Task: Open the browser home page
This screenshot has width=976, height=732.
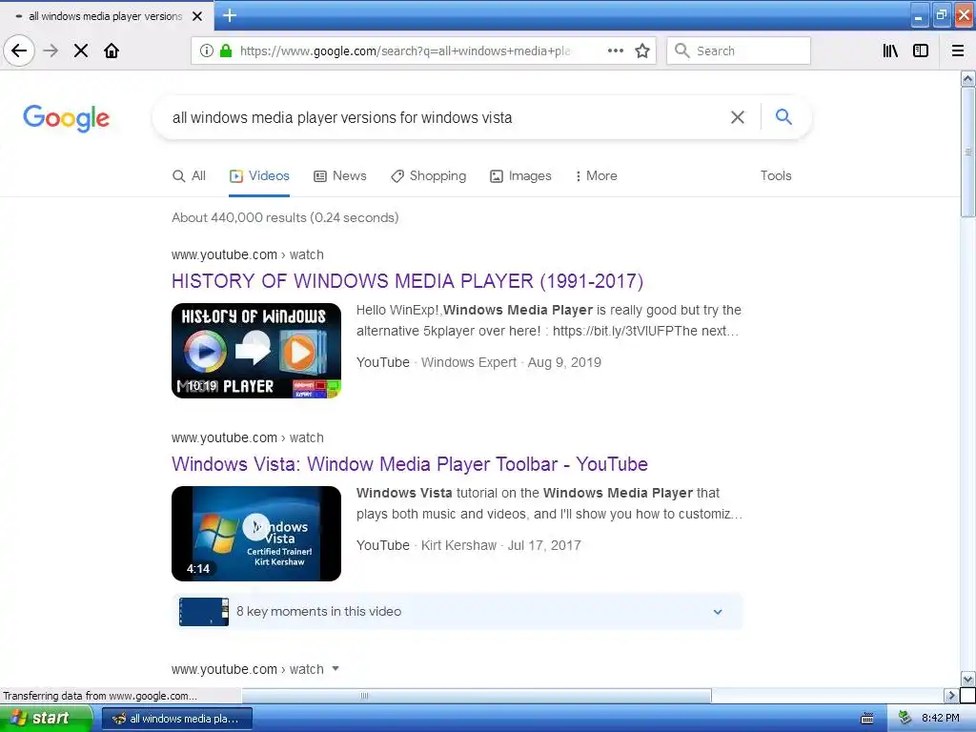Action: (112, 51)
